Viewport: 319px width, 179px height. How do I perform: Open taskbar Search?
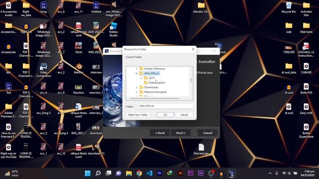[x=98, y=174]
